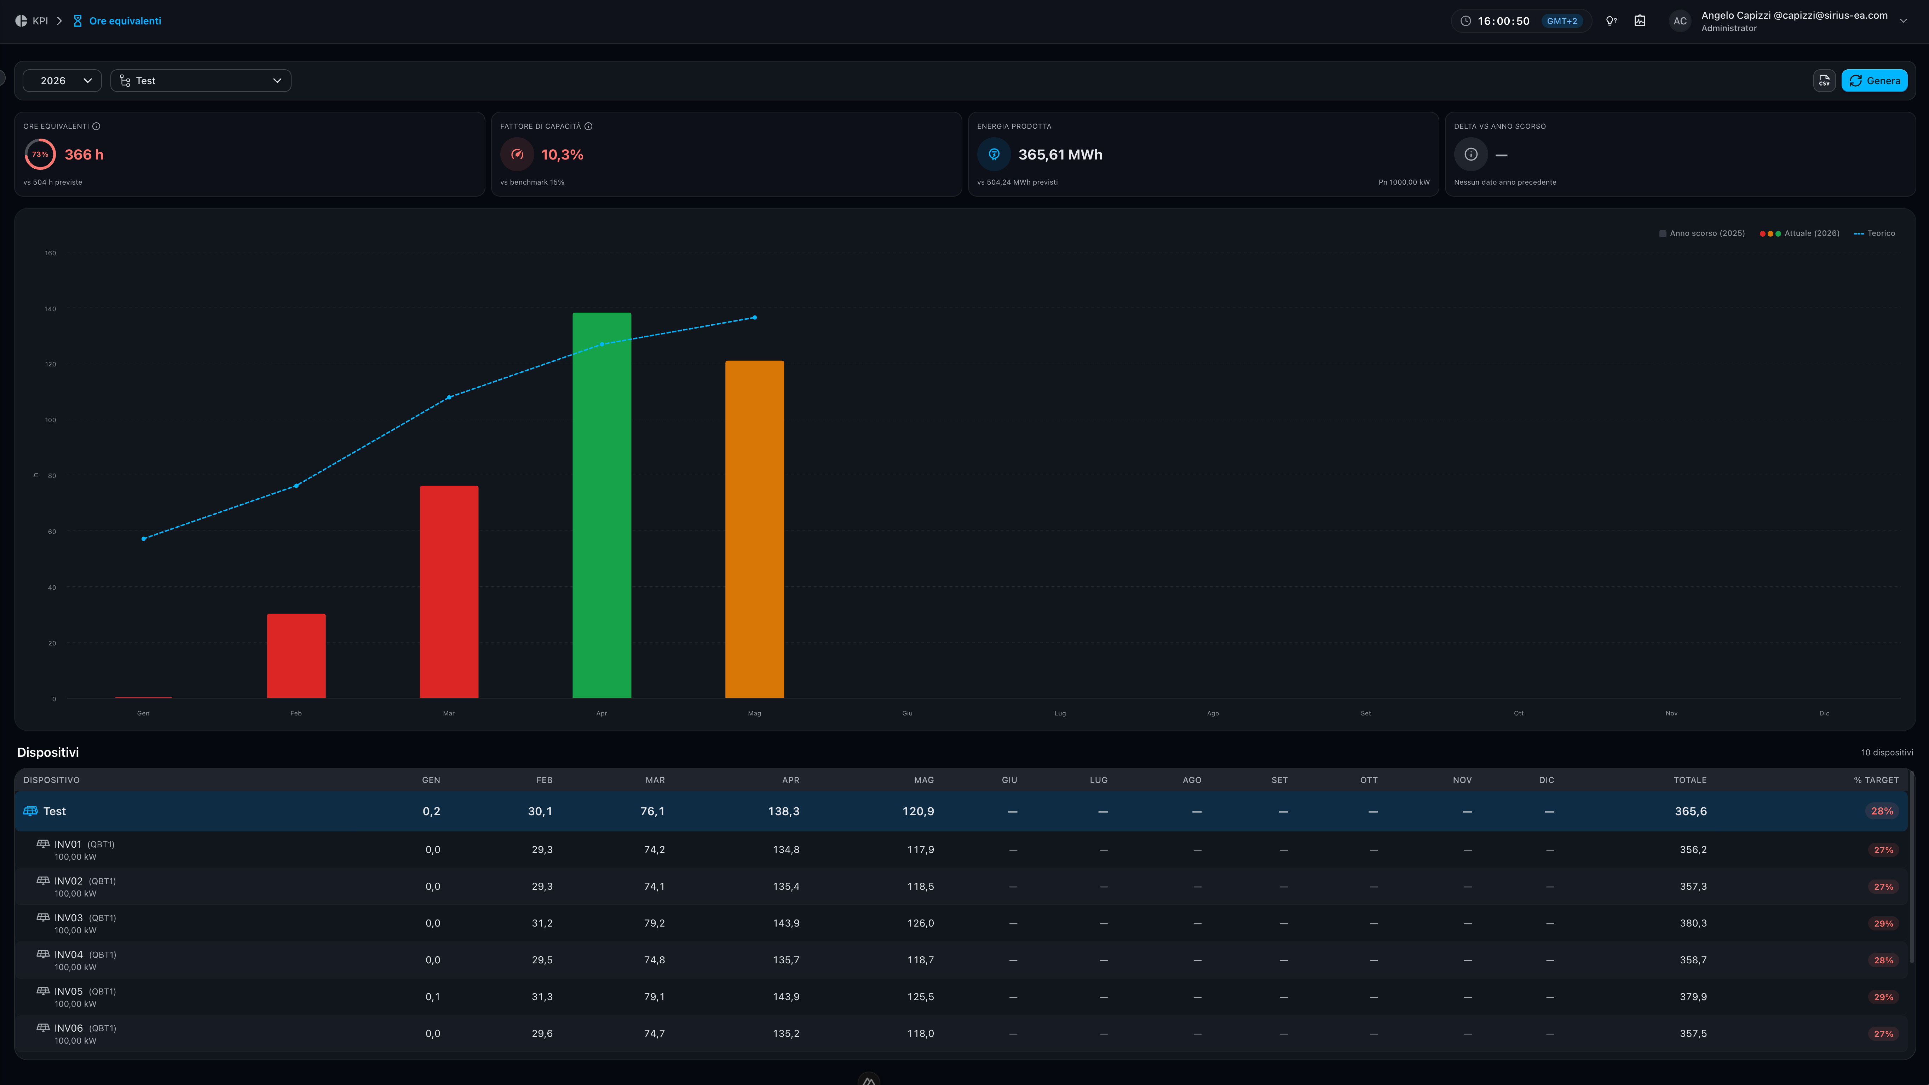This screenshot has height=1085, width=1929.
Task: Click the clock icon next to the time
Action: pos(1466,21)
